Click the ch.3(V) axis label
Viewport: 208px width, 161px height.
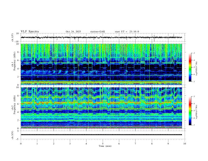coord(13,135)
